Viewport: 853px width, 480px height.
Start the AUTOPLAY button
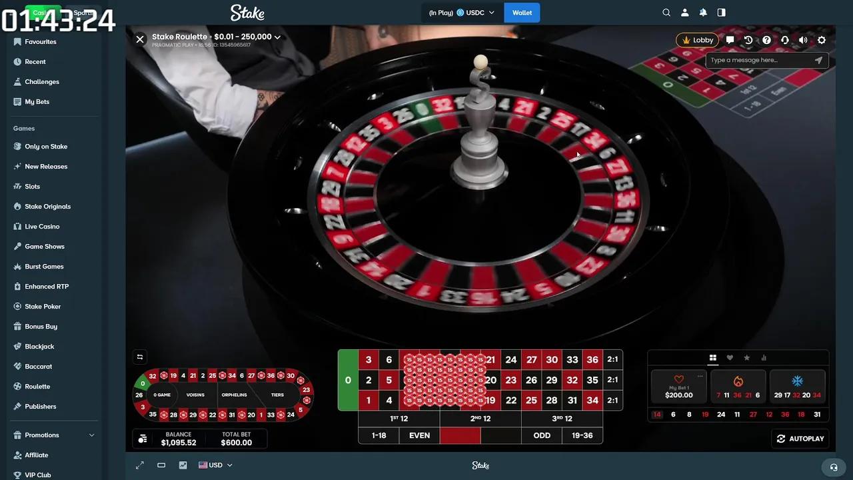point(800,439)
